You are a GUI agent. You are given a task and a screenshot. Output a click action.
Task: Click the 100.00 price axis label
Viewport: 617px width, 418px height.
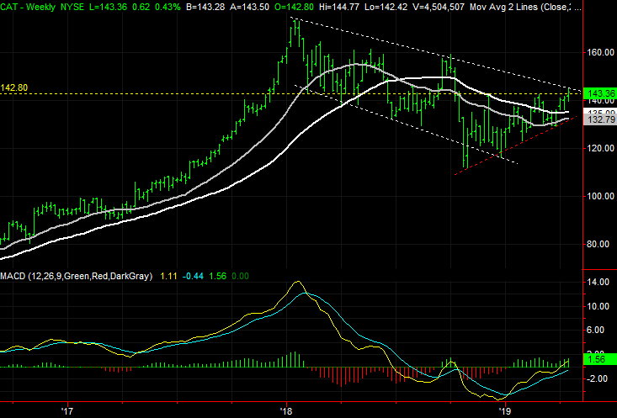601,196
